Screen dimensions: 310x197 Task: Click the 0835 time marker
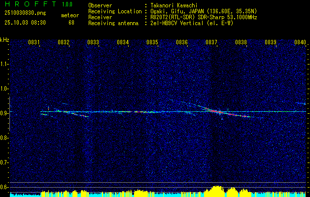click(152, 42)
